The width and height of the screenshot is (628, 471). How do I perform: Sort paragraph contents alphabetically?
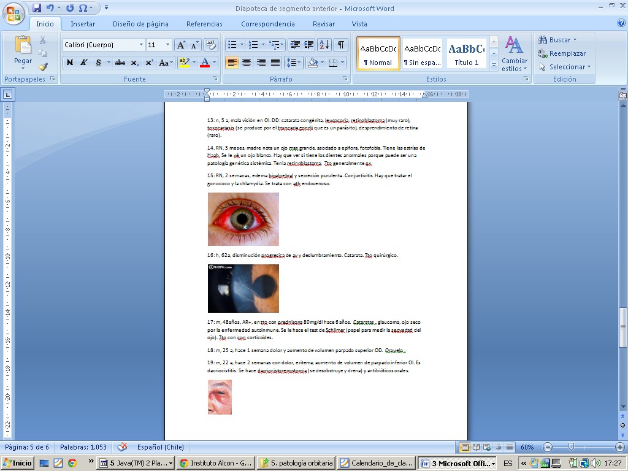[324, 45]
